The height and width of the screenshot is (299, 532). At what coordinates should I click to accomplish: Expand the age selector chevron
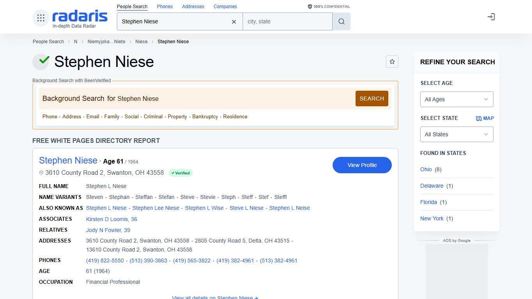tap(486, 99)
